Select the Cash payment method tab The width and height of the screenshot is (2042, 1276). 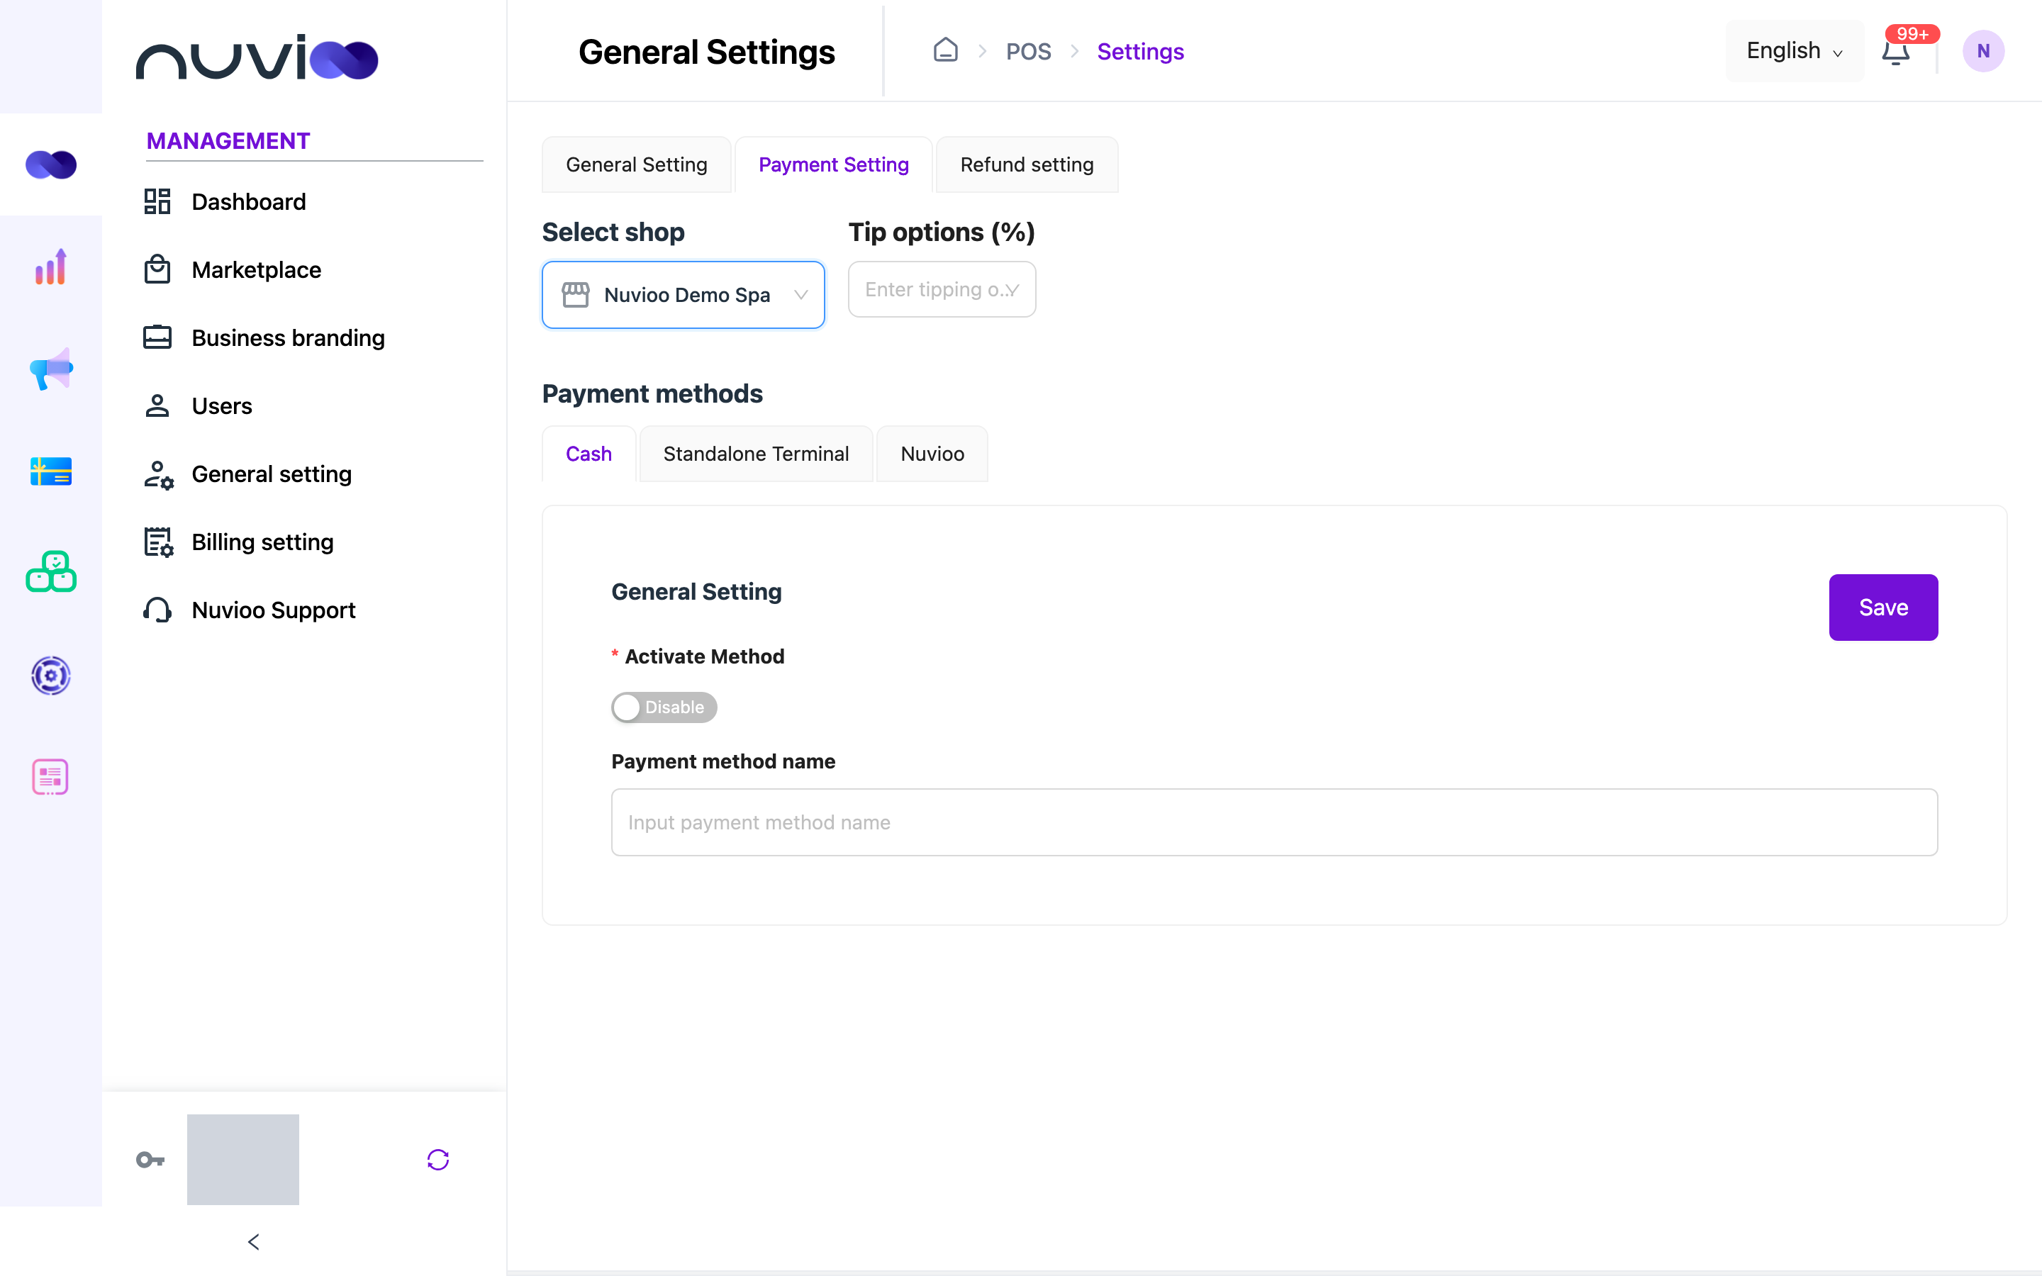coord(588,454)
